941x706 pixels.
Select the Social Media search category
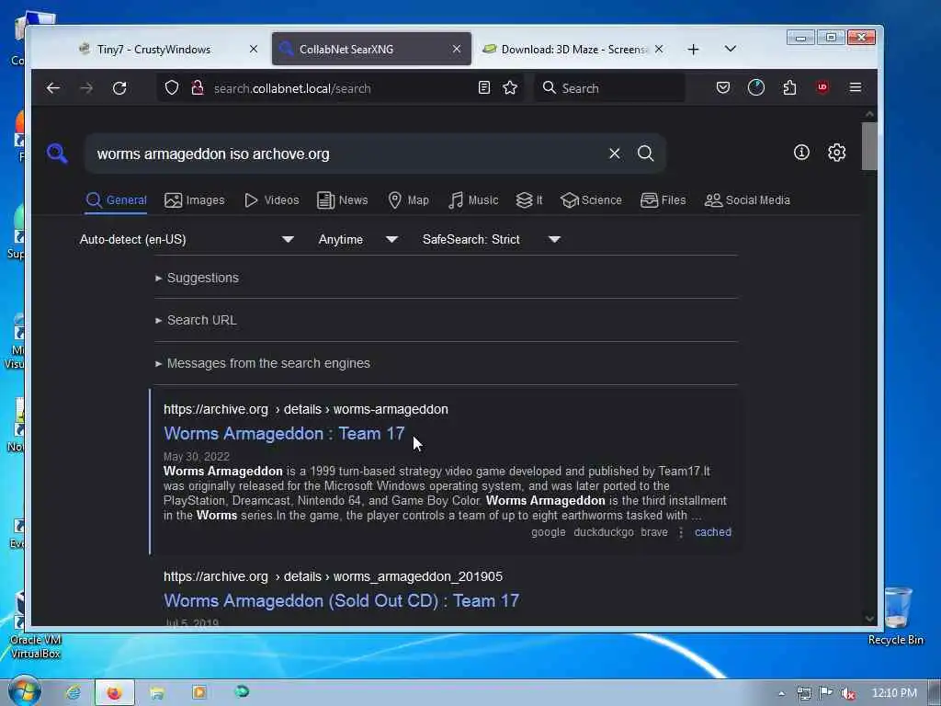pyautogui.click(x=747, y=199)
